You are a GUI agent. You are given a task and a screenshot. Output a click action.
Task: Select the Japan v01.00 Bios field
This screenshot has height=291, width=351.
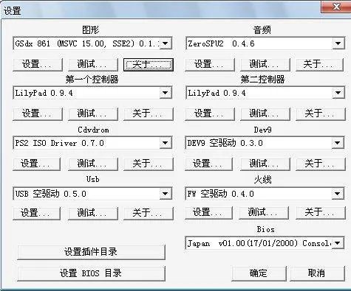pyautogui.click(x=265, y=243)
